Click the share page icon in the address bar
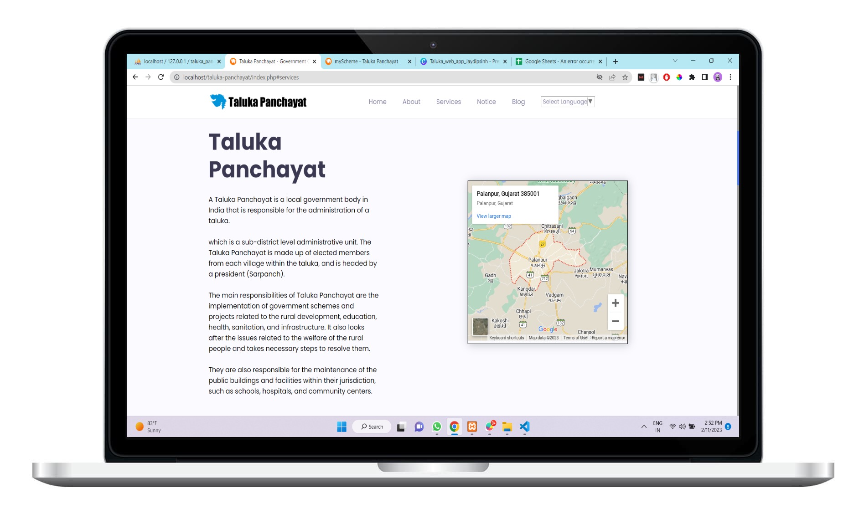 (612, 77)
